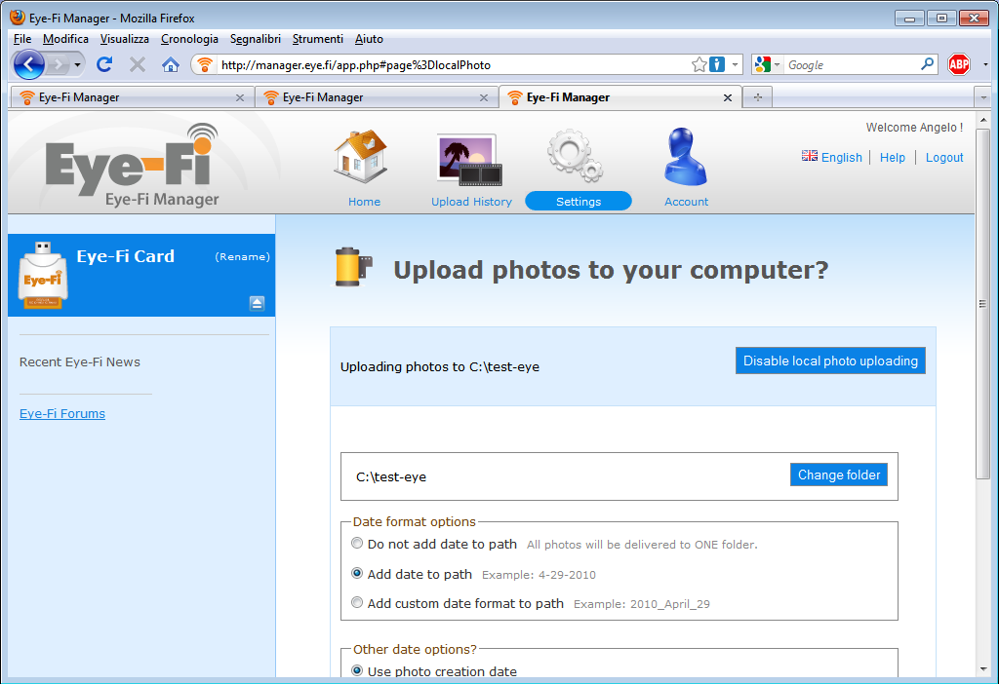This screenshot has width=999, height=684.
Task: Click the Recent Eye-Fi News text
Action: click(80, 362)
